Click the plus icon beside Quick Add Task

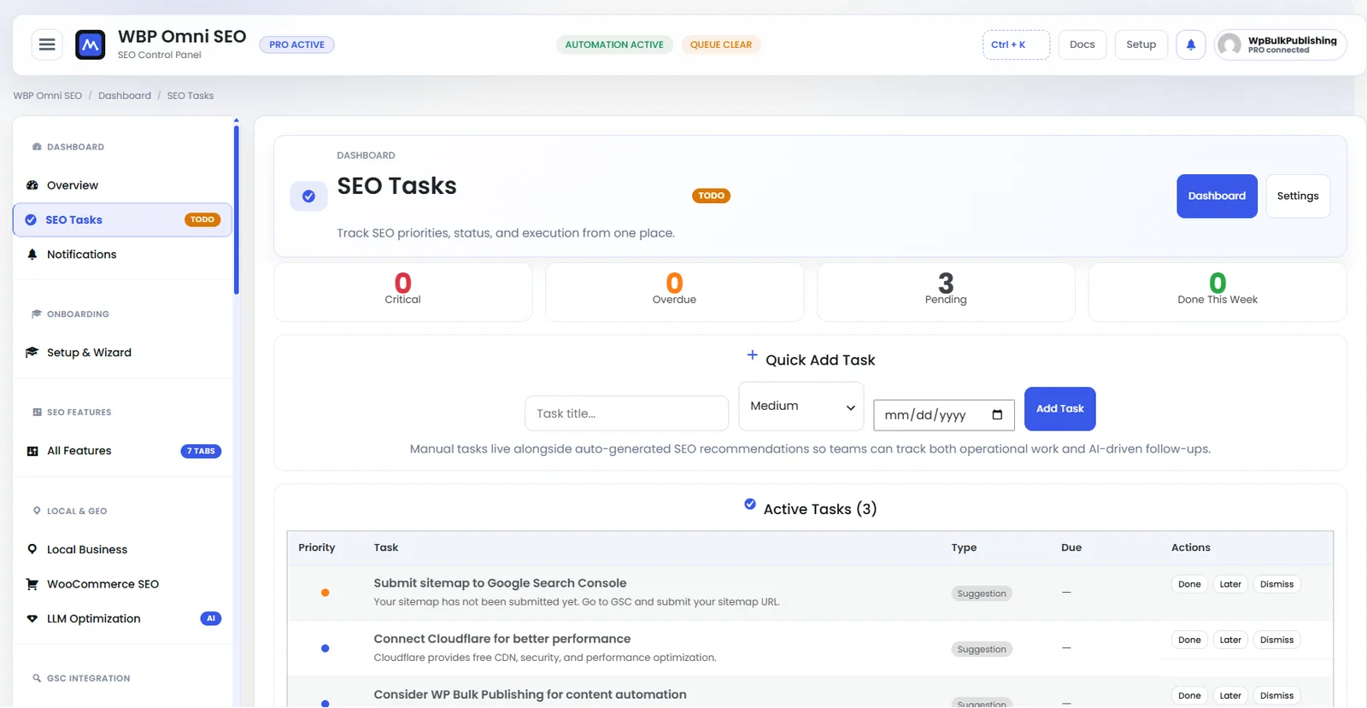point(752,354)
